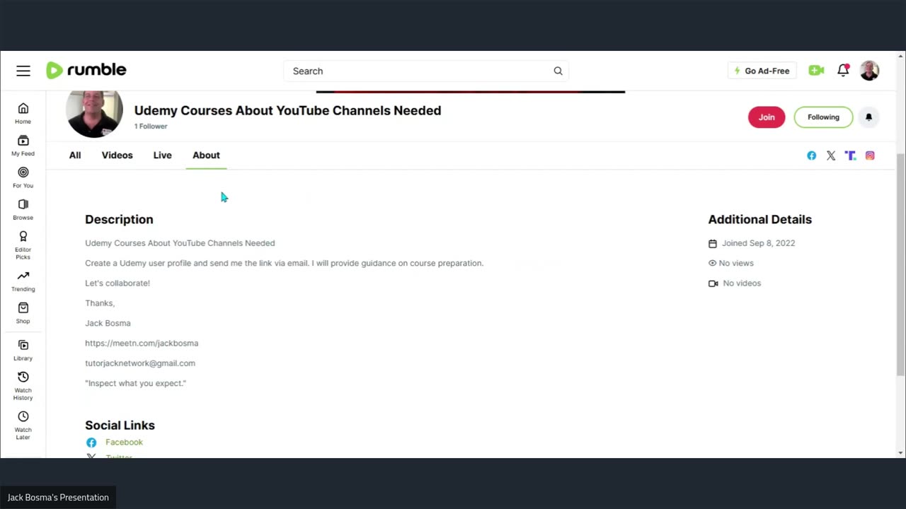
Task: Open the upload video camera icon
Action: (816, 71)
